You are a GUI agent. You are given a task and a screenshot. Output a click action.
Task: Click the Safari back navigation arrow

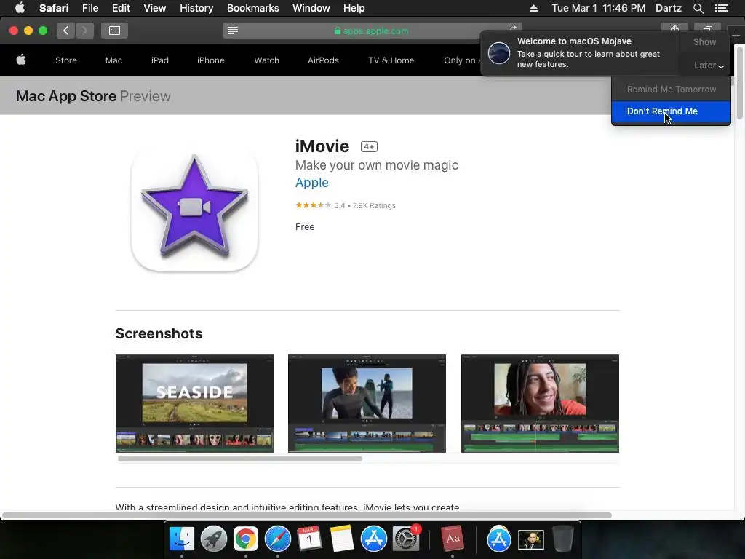point(66,31)
